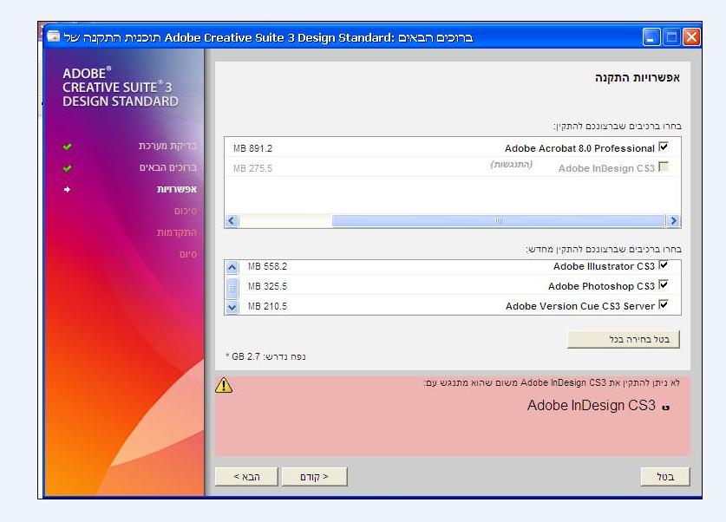This screenshot has height=522, width=726.
Task: Select the סיכום step in sidebar
Action: 186,211
